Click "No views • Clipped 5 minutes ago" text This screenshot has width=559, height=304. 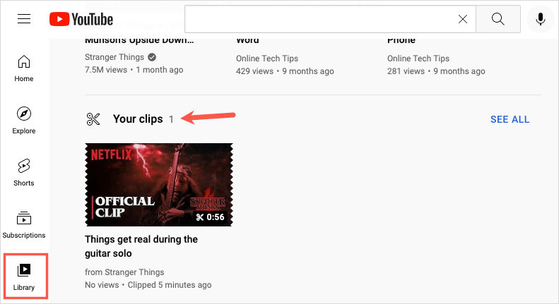tap(148, 285)
